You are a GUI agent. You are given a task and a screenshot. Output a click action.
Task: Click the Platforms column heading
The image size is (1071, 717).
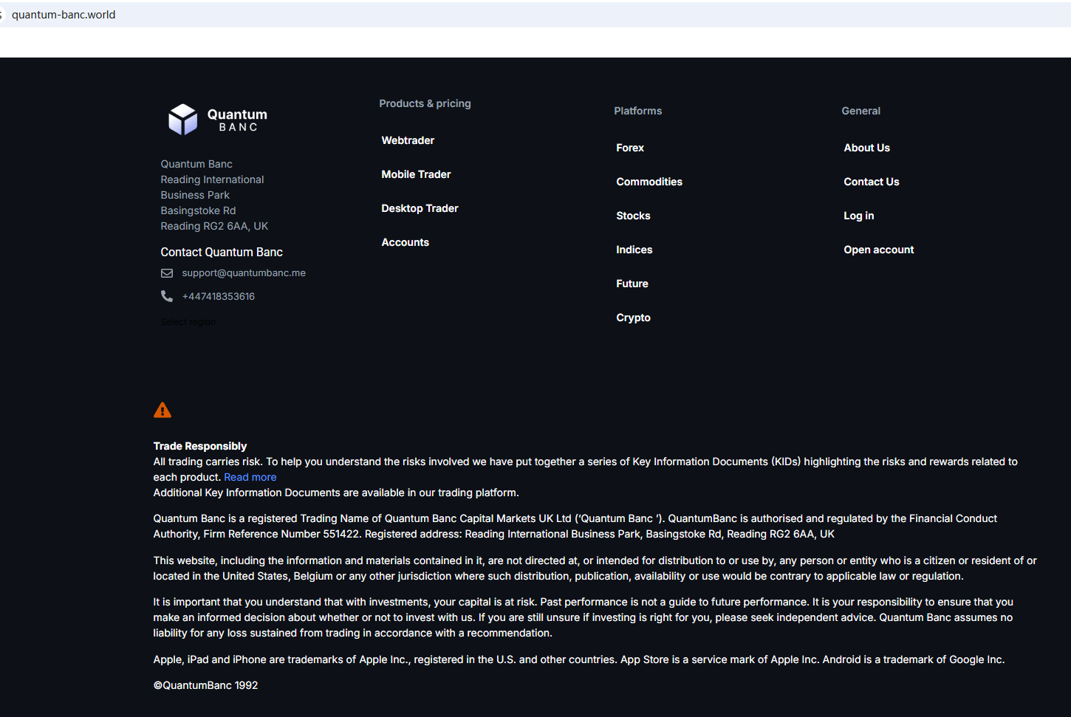[638, 111]
